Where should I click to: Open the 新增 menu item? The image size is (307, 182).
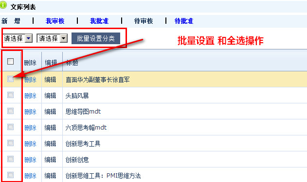pyautogui.click(x=11, y=21)
